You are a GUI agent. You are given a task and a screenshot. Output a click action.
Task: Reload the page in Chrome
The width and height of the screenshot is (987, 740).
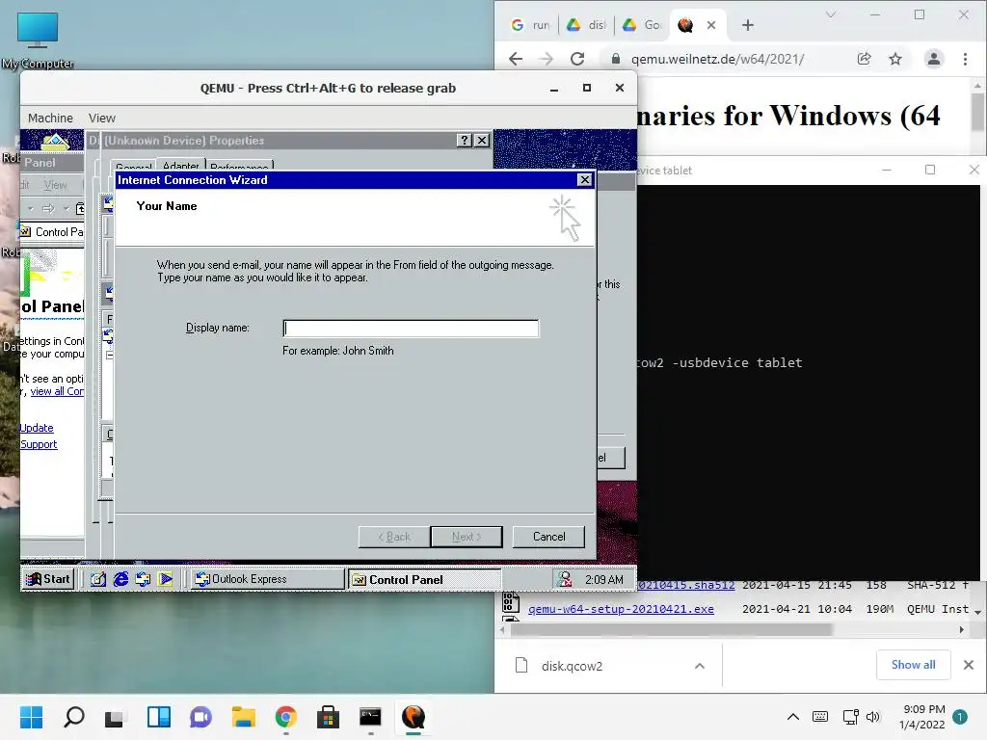tap(577, 59)
